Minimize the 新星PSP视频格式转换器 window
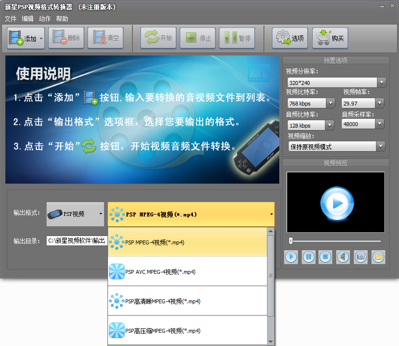This screenshot has width=399, height=346. [382, 6]
